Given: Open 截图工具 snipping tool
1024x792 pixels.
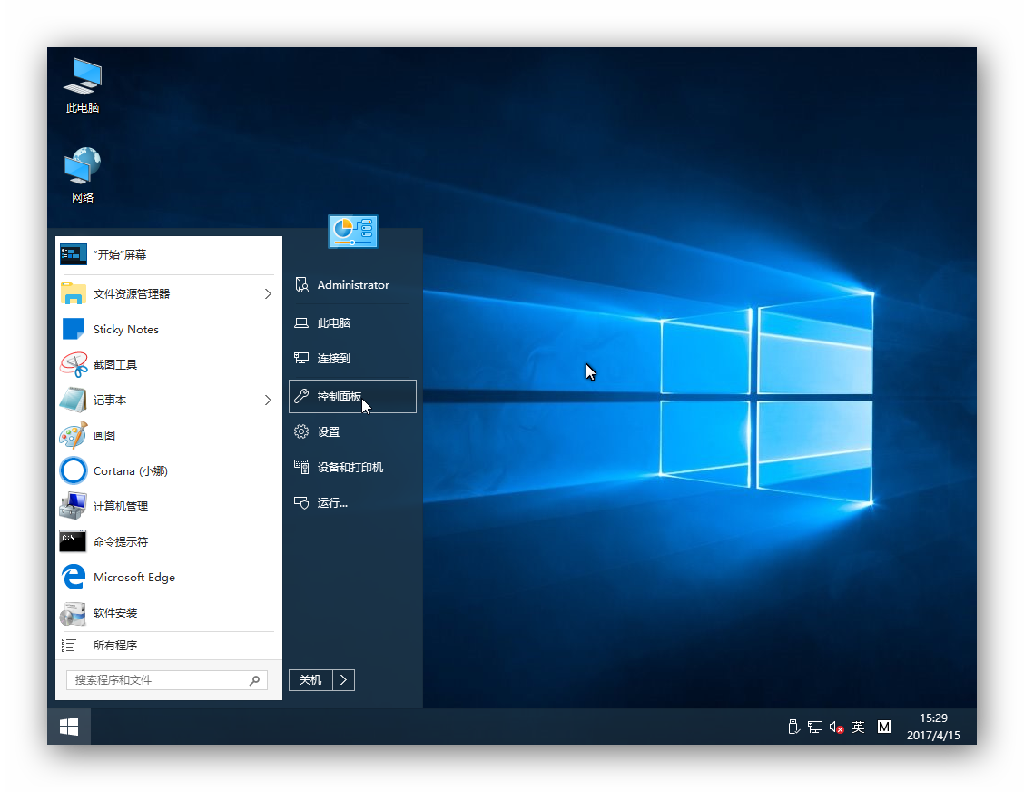Looking at the screenshot, I should tap(114, 364).
